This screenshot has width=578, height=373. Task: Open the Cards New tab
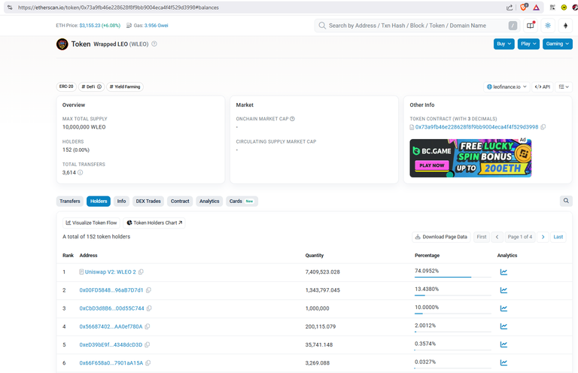(x=242, y=201)
